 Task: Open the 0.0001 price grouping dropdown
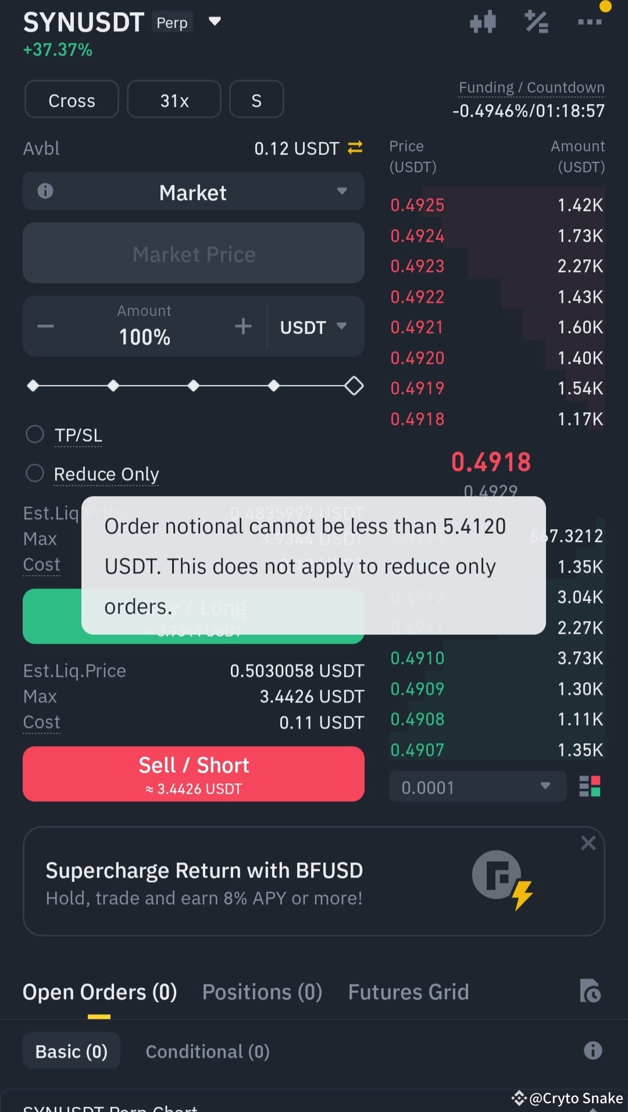[477, 787]
